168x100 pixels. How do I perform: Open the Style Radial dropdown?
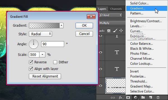click(x=40, y=34)
